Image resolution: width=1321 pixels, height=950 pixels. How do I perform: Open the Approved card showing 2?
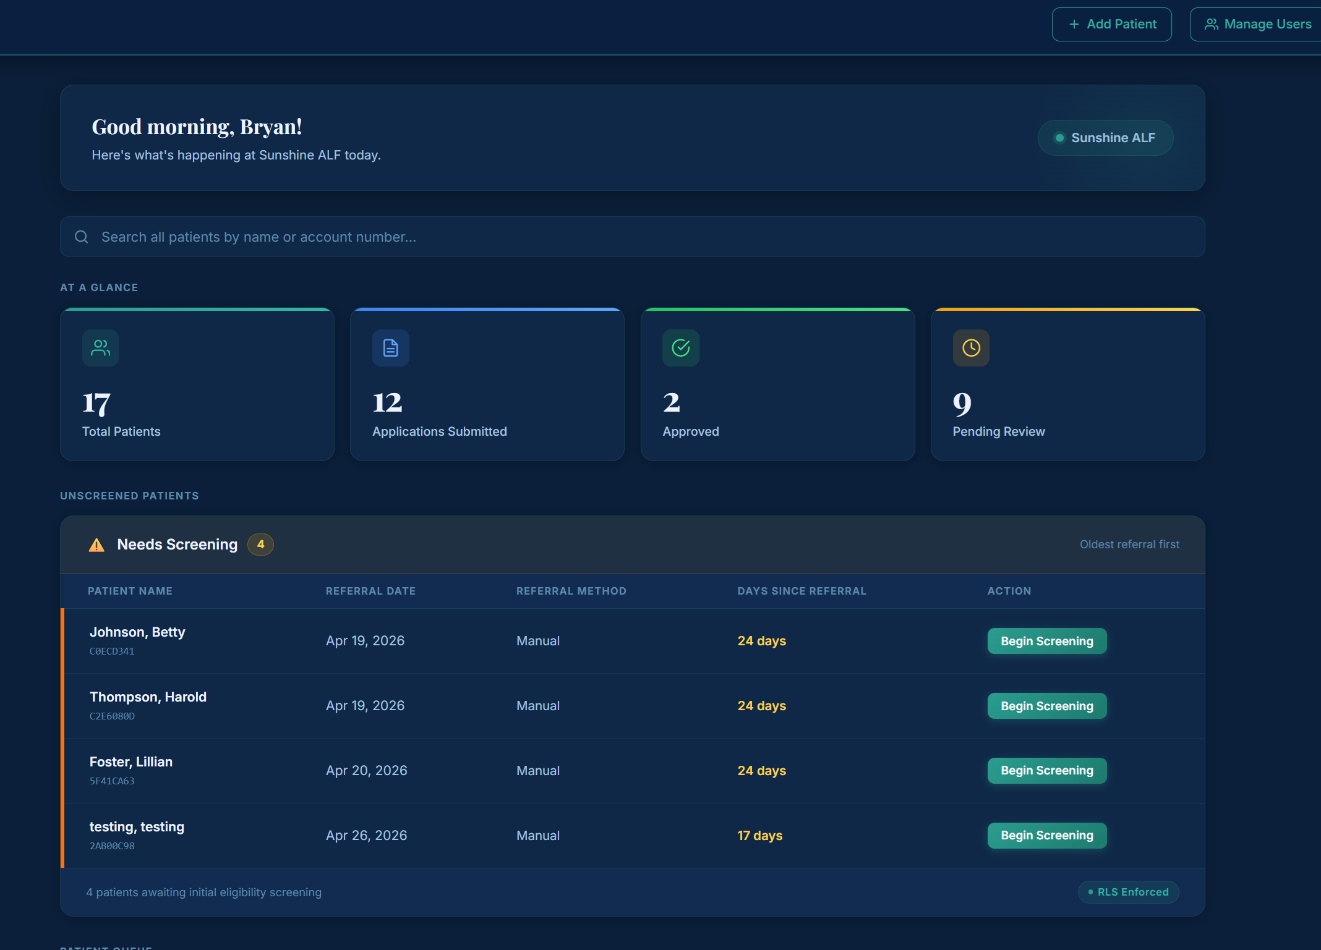(777, 384)
